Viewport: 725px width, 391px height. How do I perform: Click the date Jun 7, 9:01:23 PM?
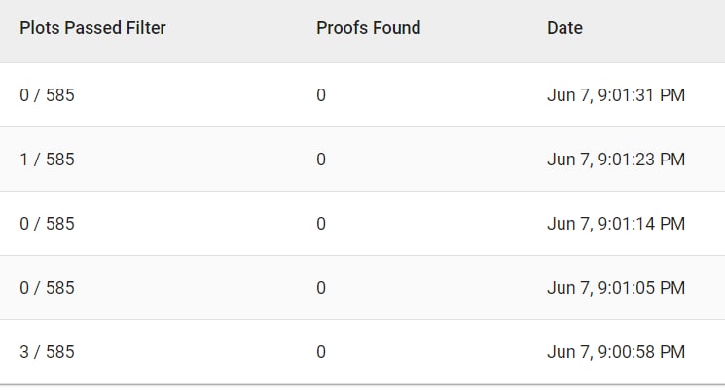tap(616, 160)
